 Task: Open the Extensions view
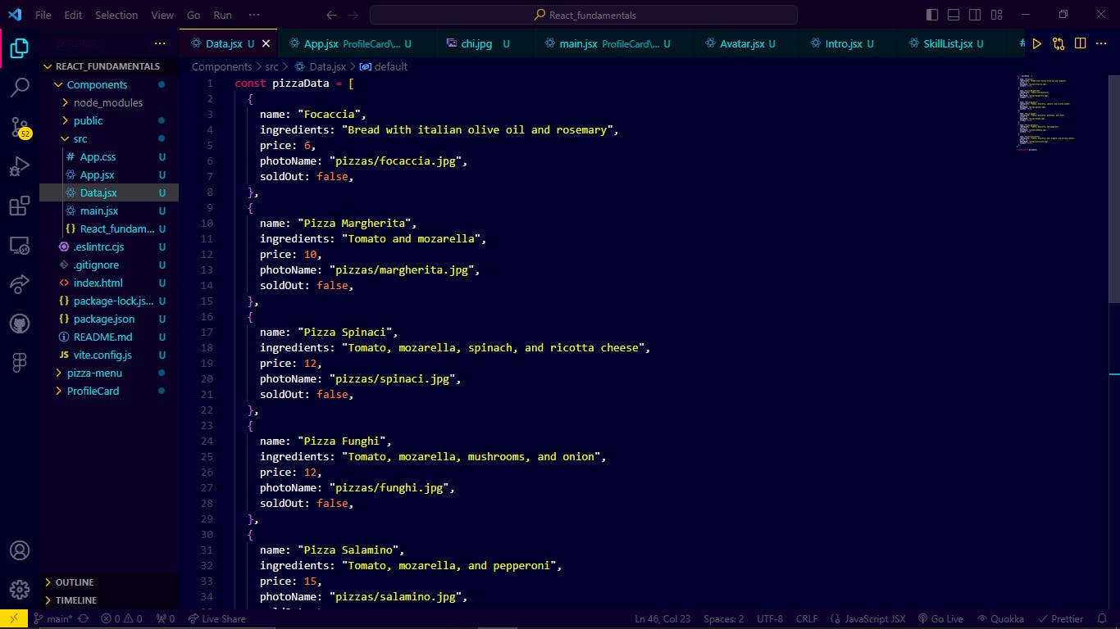(x=20, y=206)
